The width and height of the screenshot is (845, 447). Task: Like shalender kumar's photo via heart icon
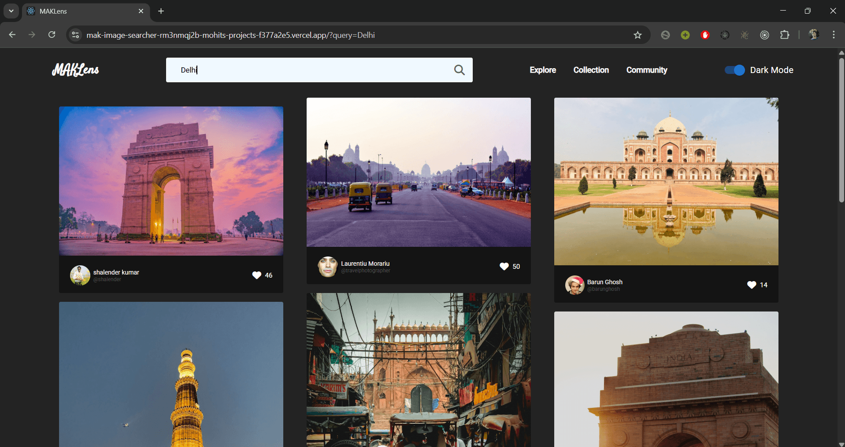[256, 275]
